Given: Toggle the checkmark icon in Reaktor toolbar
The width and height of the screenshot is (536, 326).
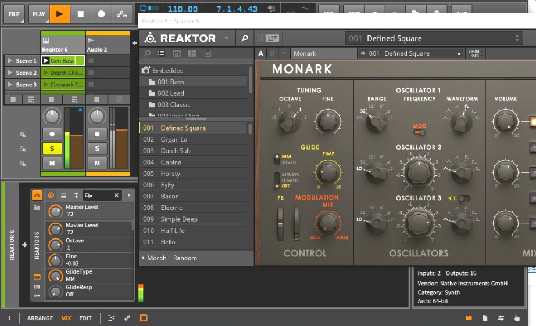Looking at the screenshot, I should 208,53.
